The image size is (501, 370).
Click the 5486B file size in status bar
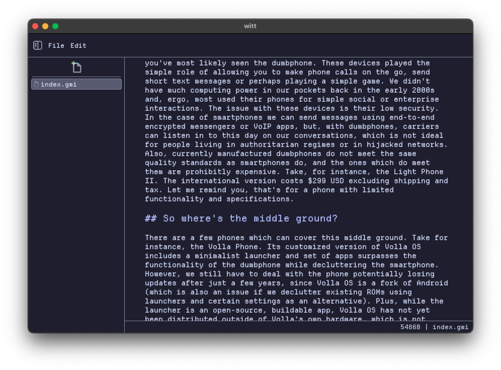click(410, 327)
